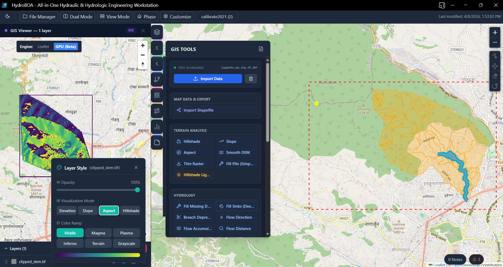Screen dimensions: 503x267
Task: Click the Import Data button
Action: (208, 79)
